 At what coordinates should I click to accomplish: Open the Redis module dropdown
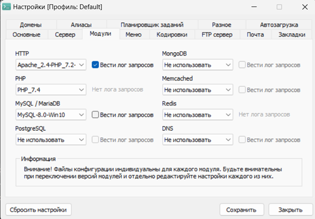pos(197,115)
